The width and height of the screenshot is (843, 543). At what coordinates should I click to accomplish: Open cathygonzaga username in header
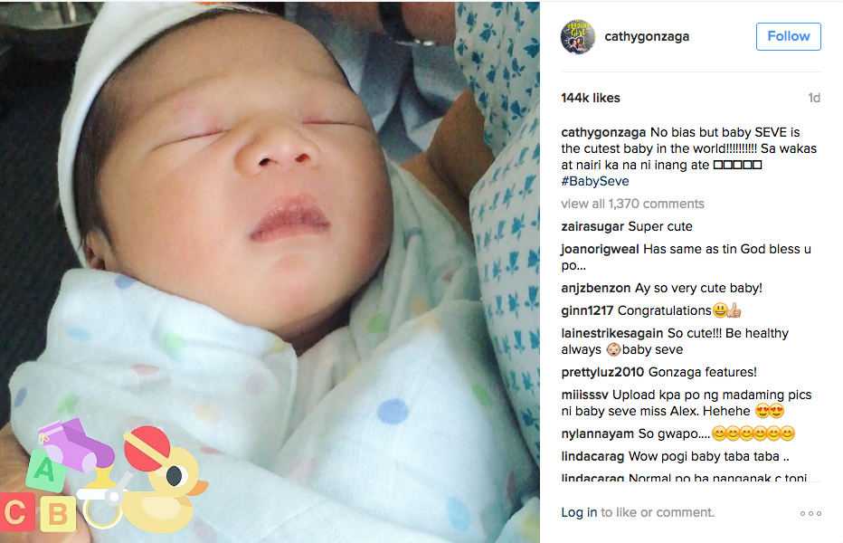pos(647,36)
